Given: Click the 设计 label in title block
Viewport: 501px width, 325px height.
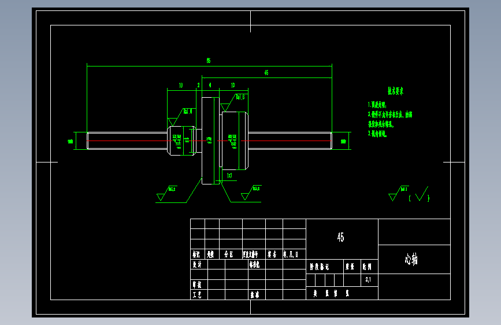Looking at the screenshot, I should (197, 264).
